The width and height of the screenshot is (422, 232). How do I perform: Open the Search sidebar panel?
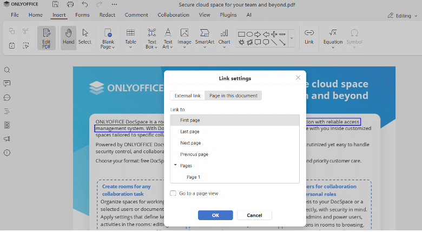point(7,70)
